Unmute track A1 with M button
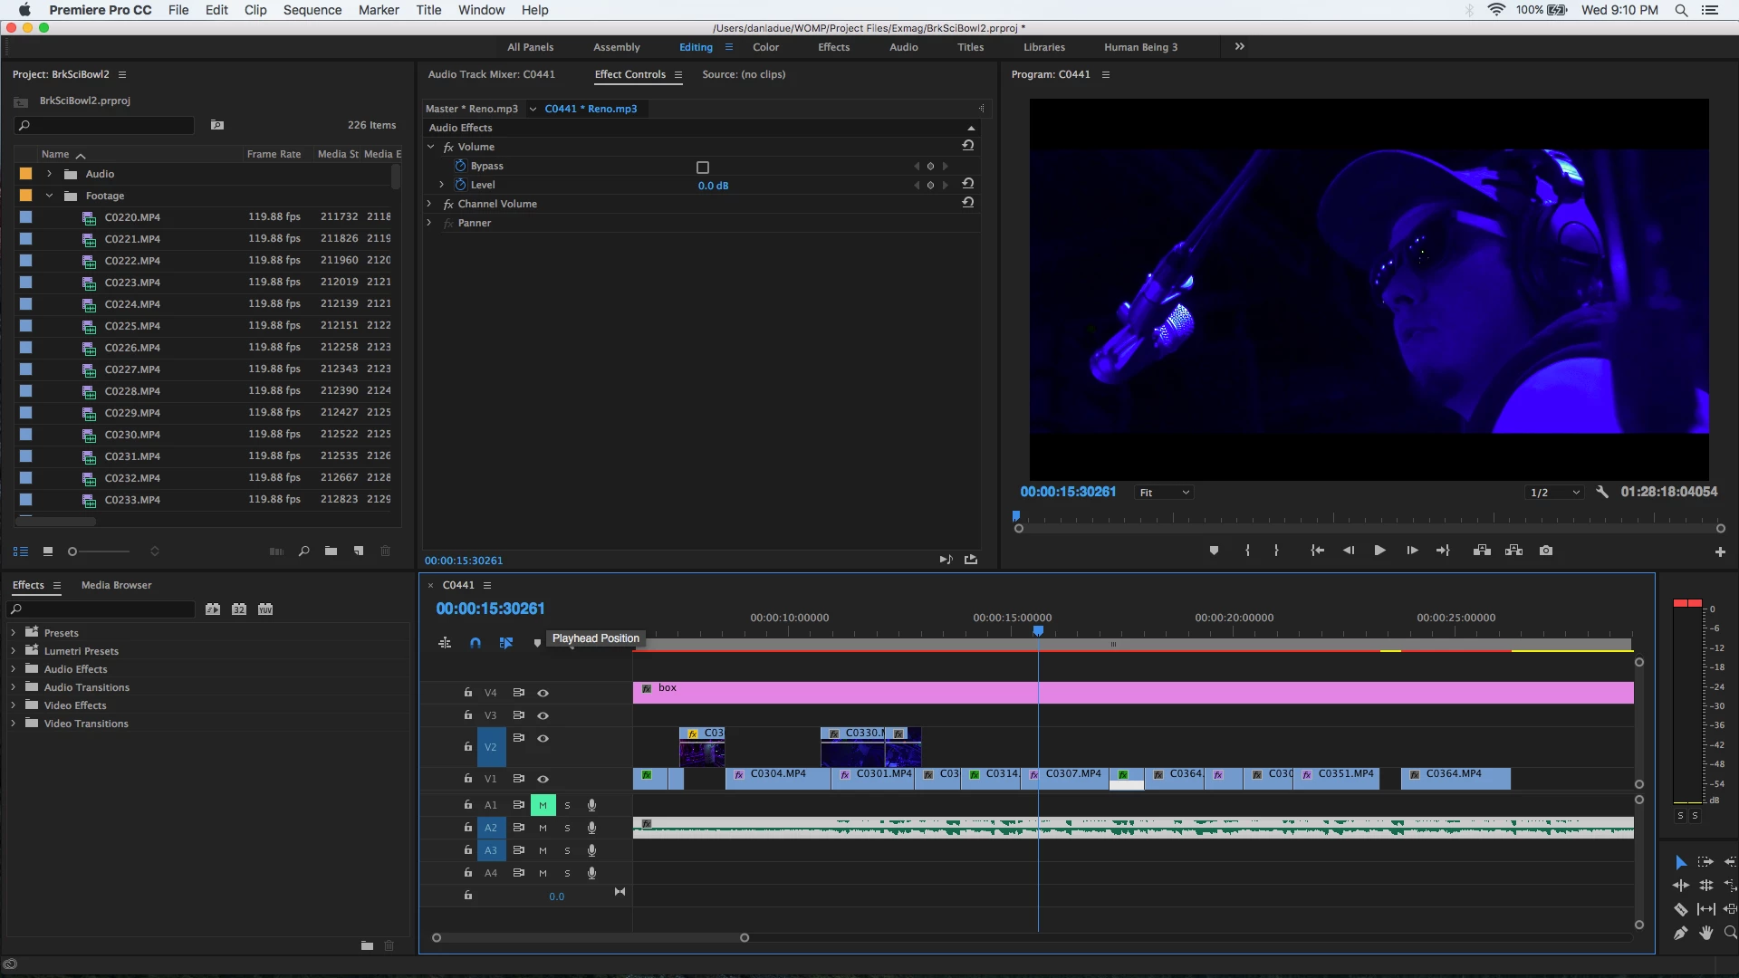 (543, 805)
